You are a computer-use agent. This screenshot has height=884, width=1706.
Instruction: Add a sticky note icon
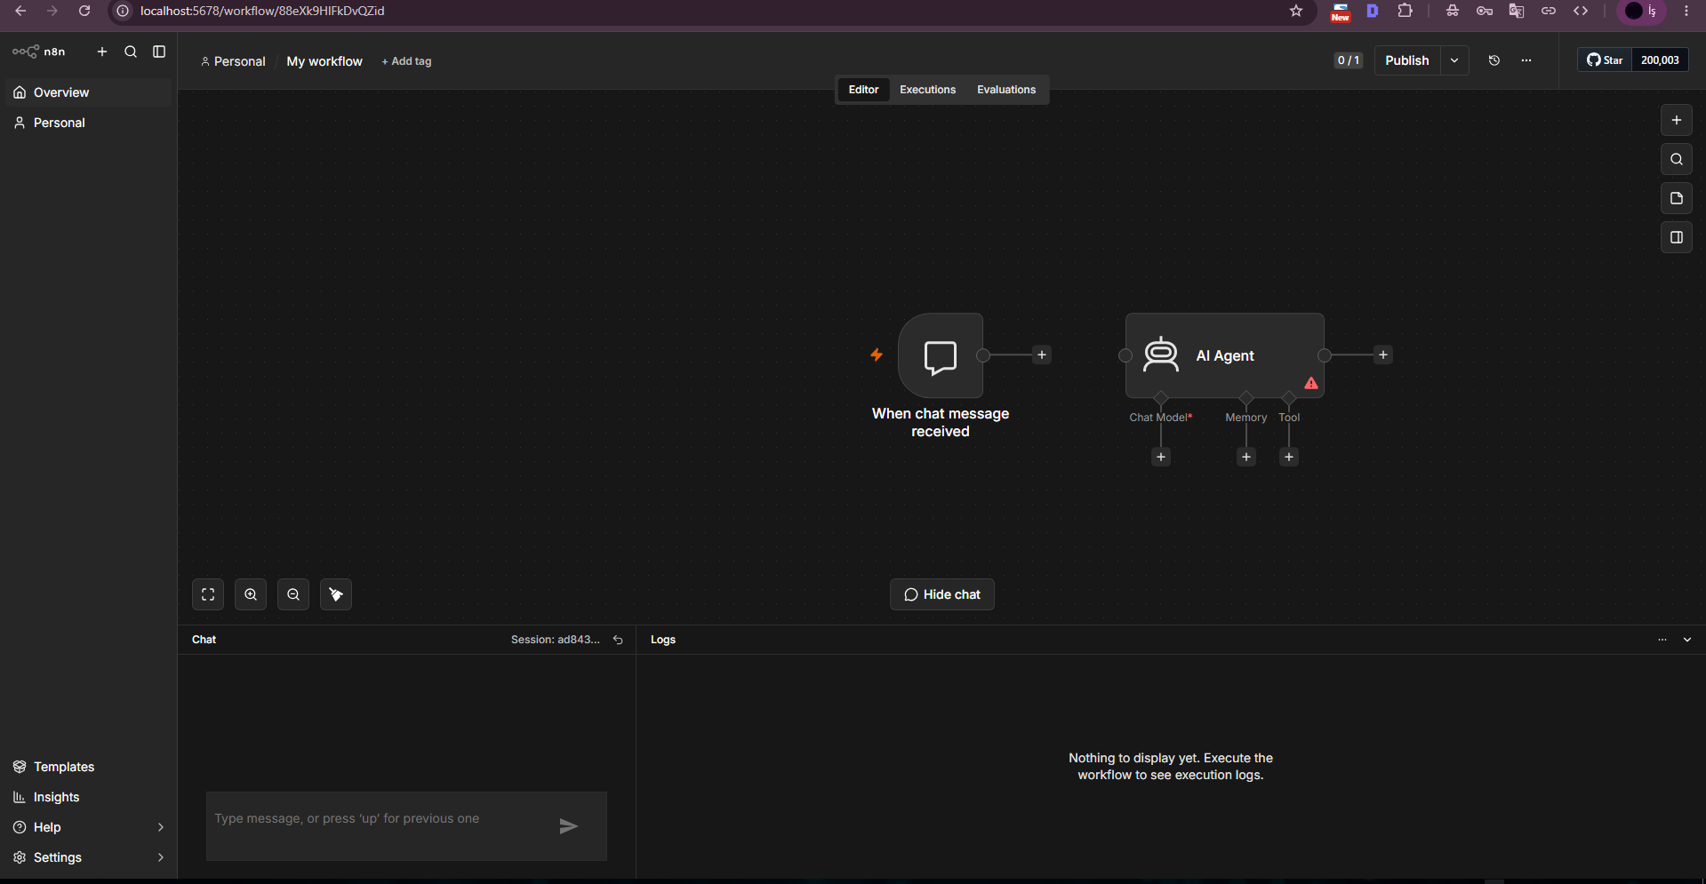(1677, 198)
